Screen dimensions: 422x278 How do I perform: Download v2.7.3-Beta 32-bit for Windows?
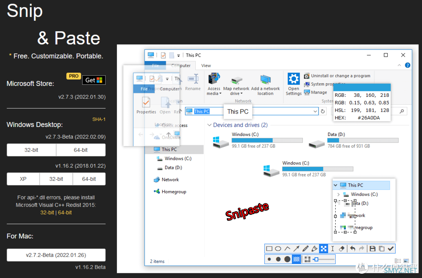click(x=31, y=150)
